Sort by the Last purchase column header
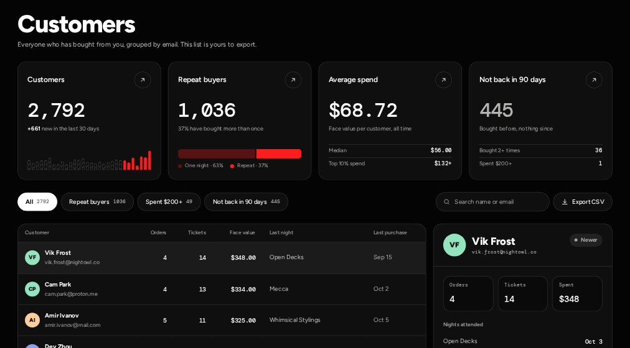 [x=390, y=232]
